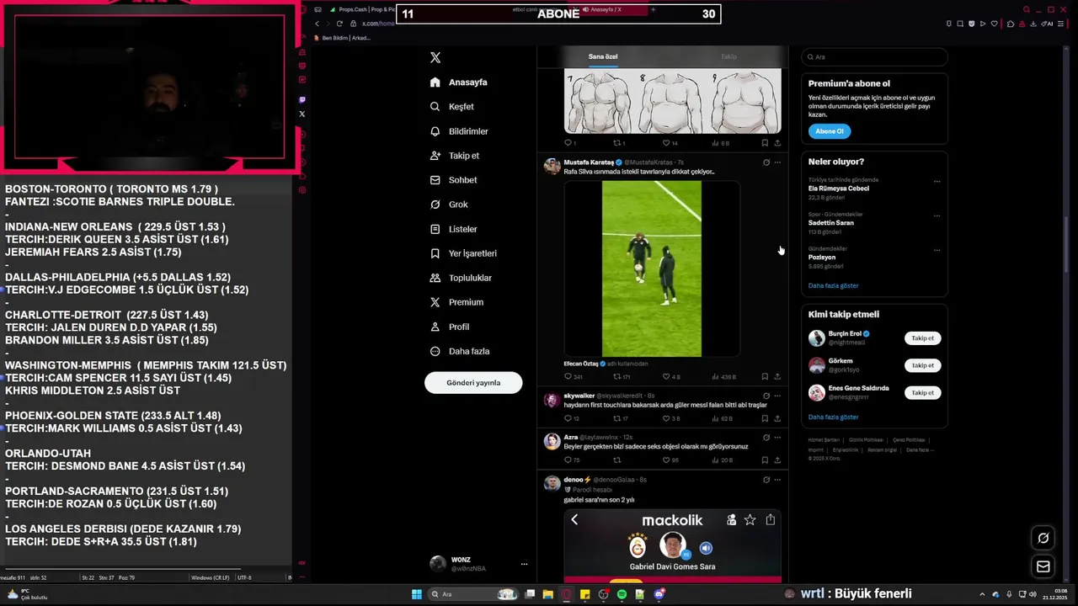The width and height of the screenshot is (1078, 606).
Task: Bookmark Mustafa Karataş post
Action: pyautogui.click(x=765, y=377)
